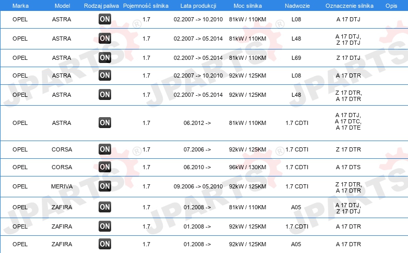This screenshot has width=408, height=253.
Task: Click the Moc silnika column header
Action: (x=248, y=6)
